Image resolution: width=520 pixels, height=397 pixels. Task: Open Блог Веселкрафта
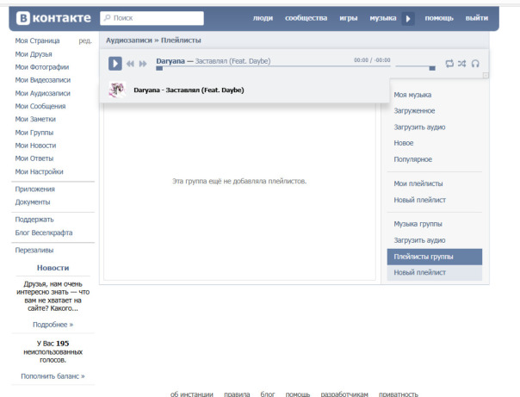click(x=44, y=233)
